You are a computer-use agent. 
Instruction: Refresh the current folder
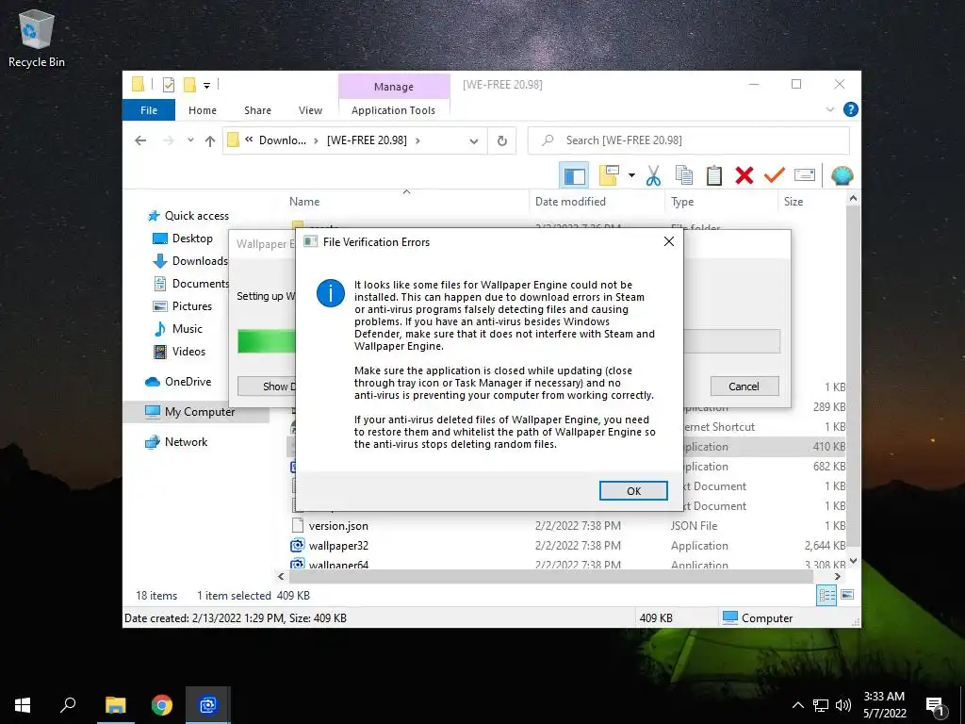coord(502,141)
